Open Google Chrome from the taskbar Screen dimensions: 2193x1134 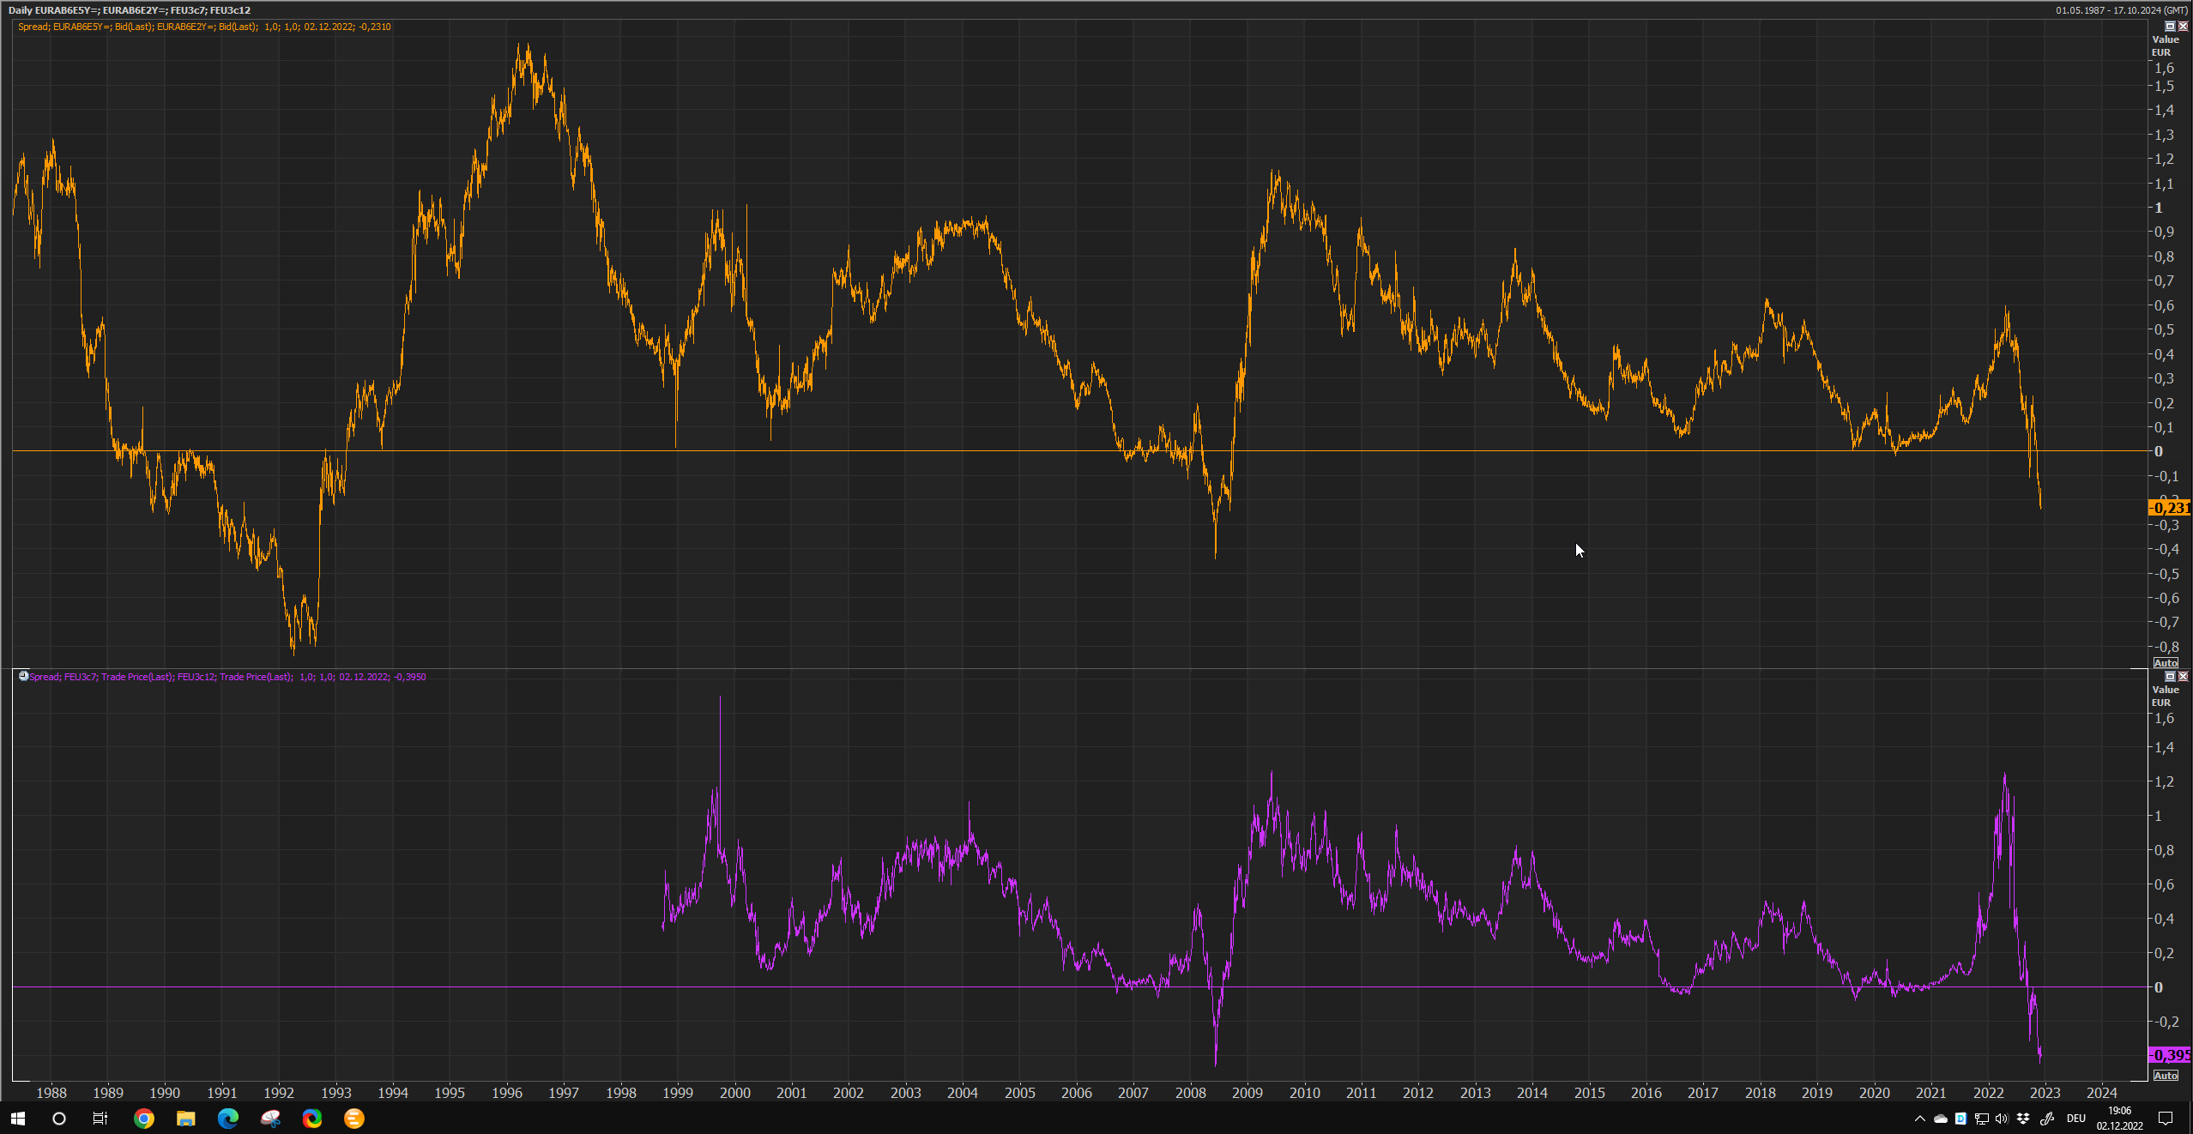coord(144,1119)
